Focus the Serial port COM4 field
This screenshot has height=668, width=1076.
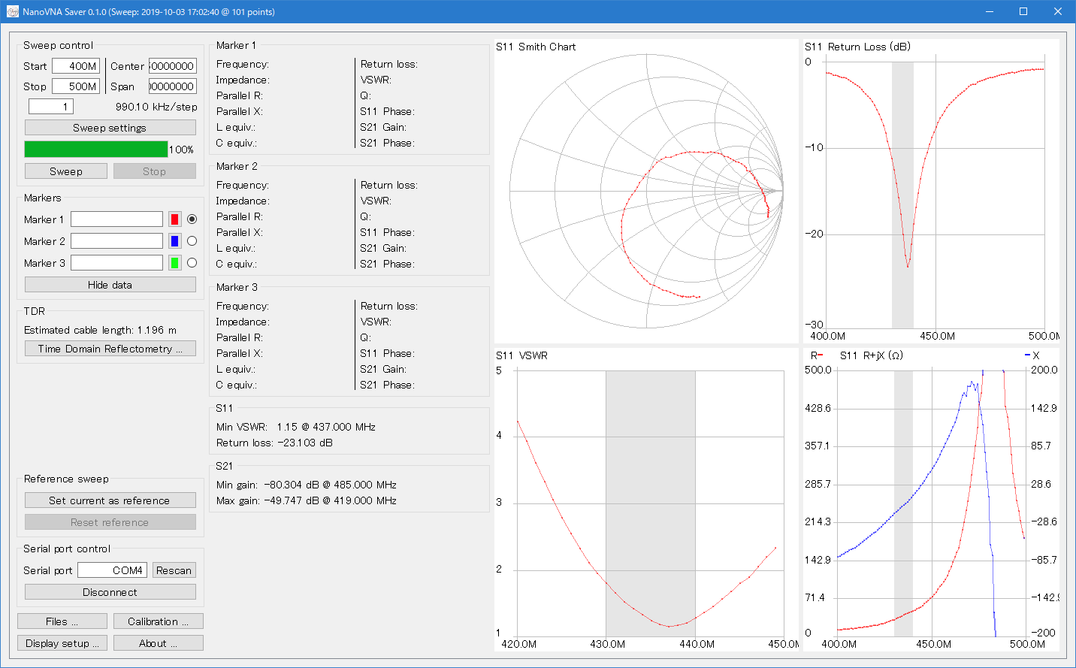112,570
